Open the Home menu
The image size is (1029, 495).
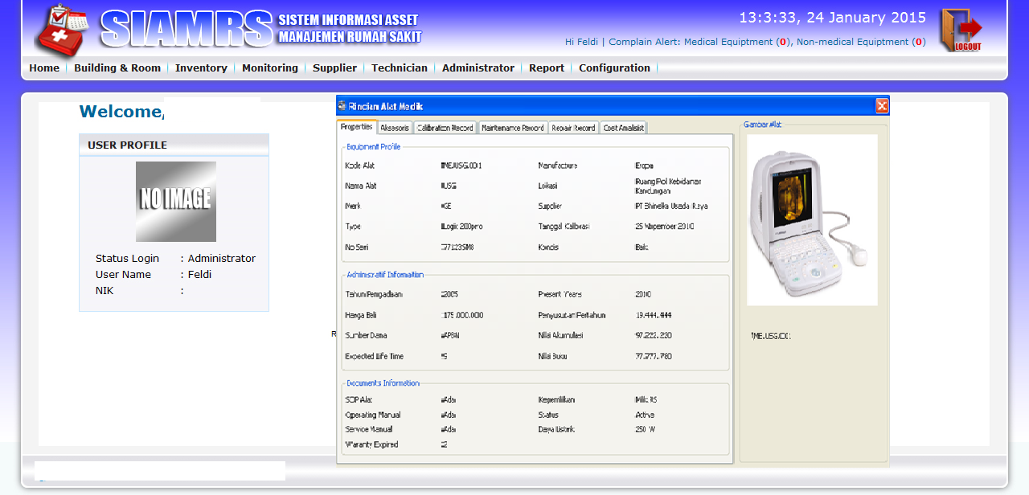tap(44, 68)
